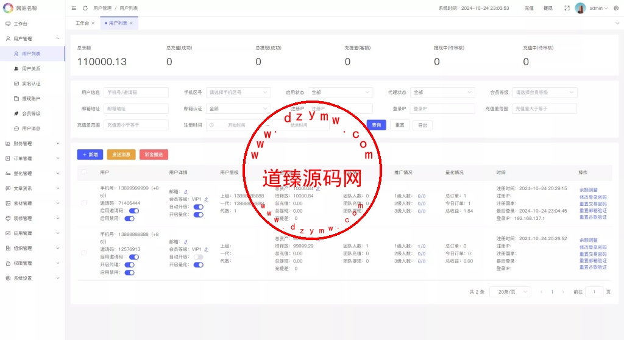Toggle 启用禁用 for user 13899999999
This screenshot has width=624, height=340.
coord(129,219)
